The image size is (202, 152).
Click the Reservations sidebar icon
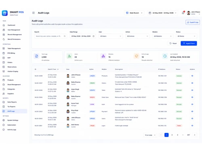(x=4, y=67)
